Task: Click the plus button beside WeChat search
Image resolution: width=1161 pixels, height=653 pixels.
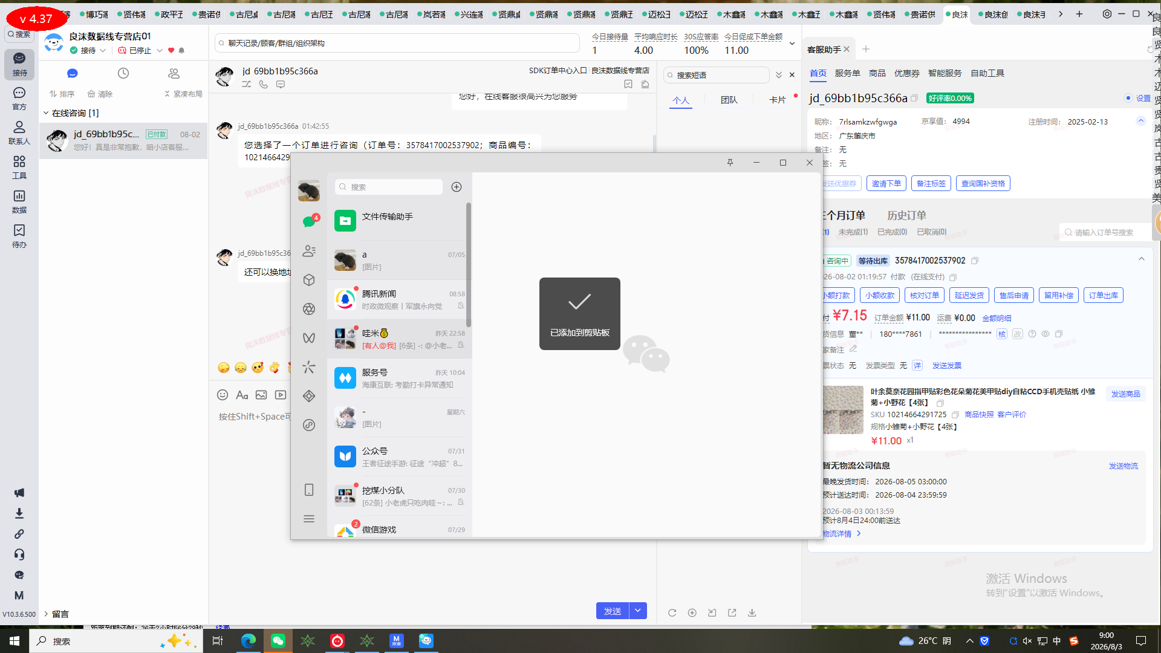Action: coord(457,187)
